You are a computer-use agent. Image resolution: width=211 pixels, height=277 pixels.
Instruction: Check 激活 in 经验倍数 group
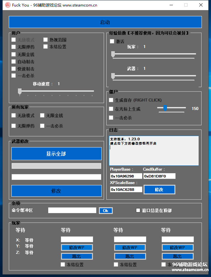[112, 41]
